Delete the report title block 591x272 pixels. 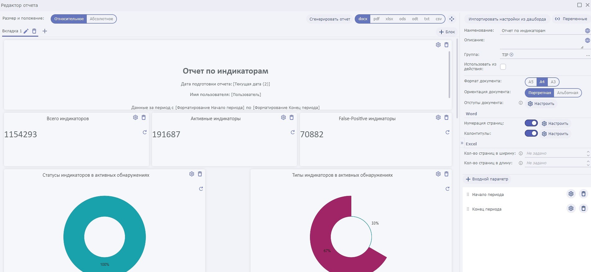[x=446, y=45]
